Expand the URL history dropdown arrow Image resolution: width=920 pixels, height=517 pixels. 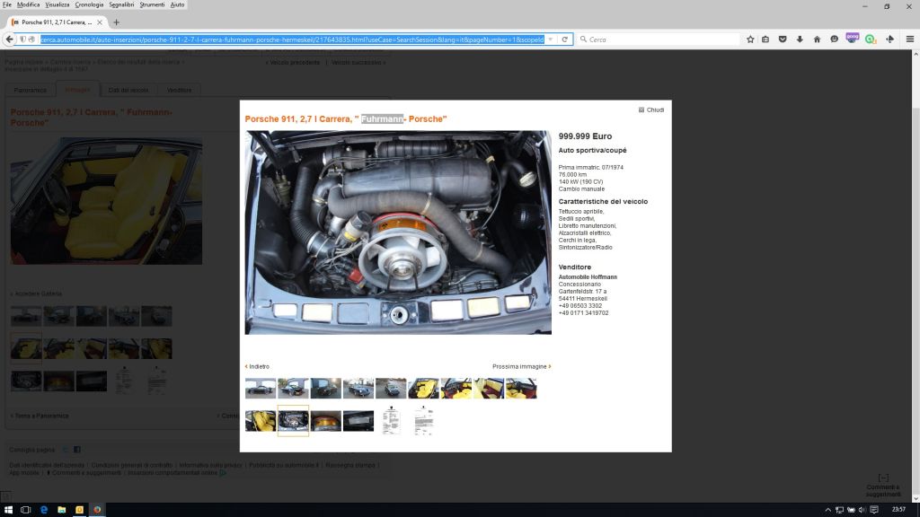click(551, 39)
